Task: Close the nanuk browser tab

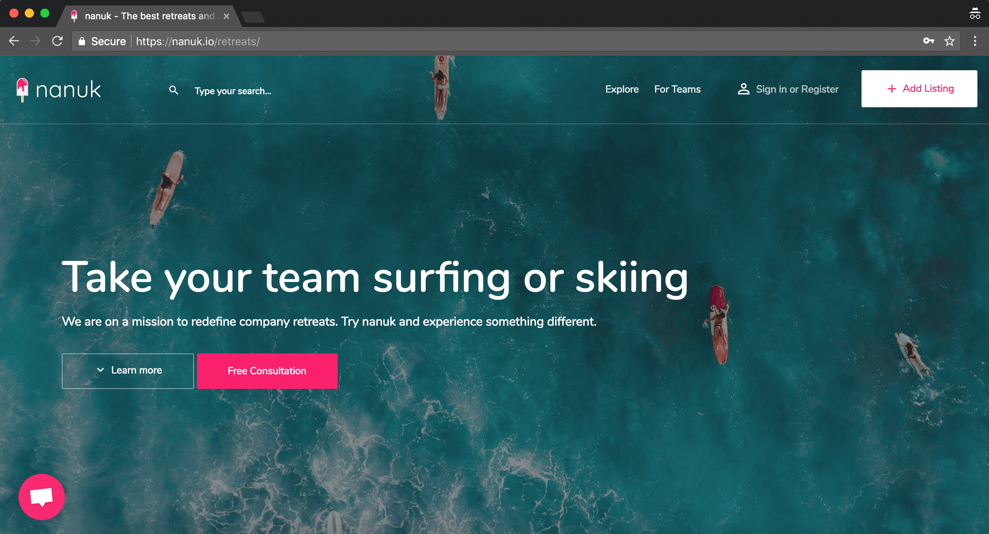Action: click(x=226, y=16)
